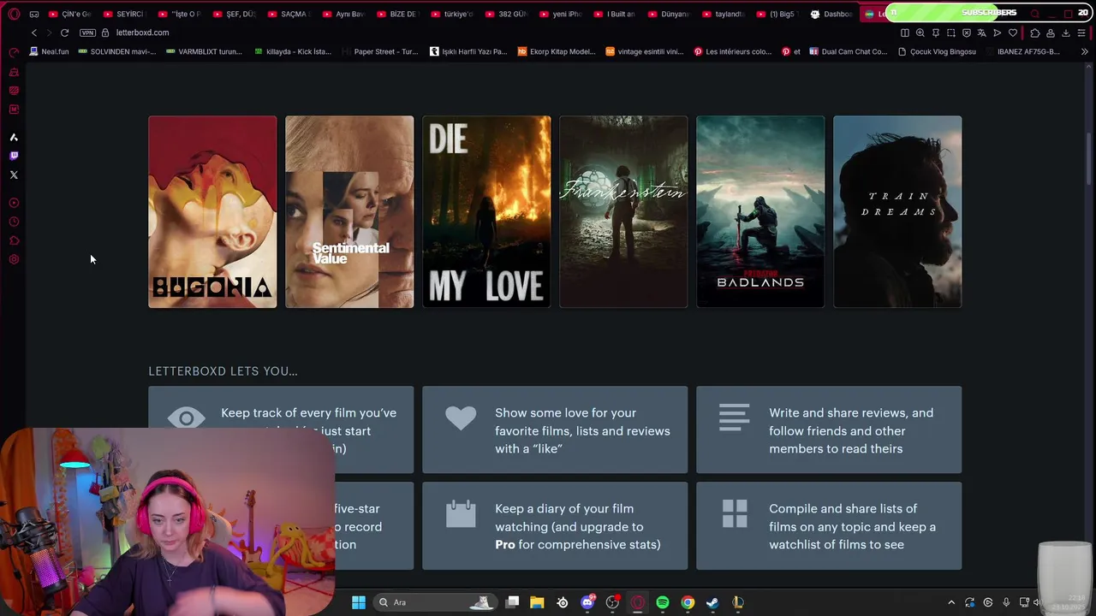Expand the system tray hidden icons arrow
This screenshot has height=616, width=1096.
[950, 602]
